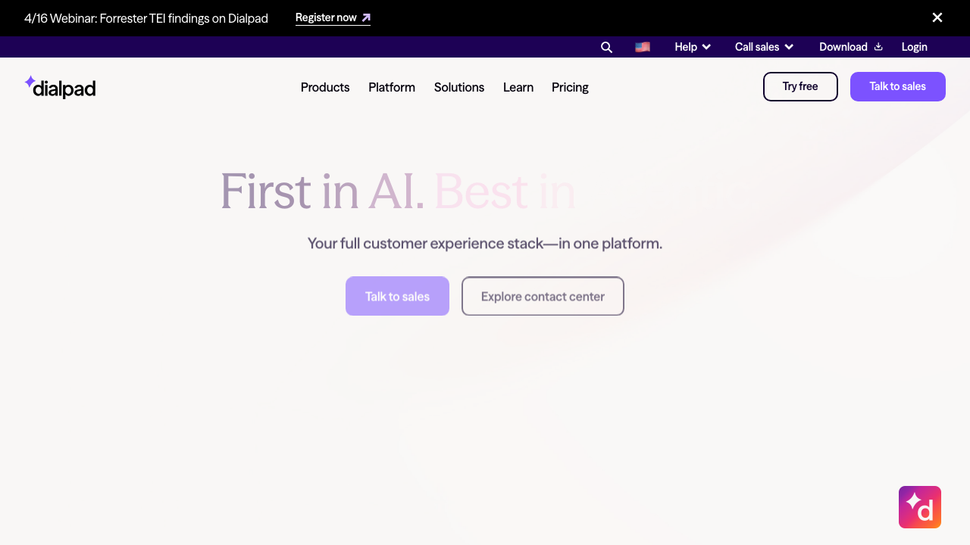The image size is (970, 545).
Task: Click the Explore contact center button
Action: point(543,296)
